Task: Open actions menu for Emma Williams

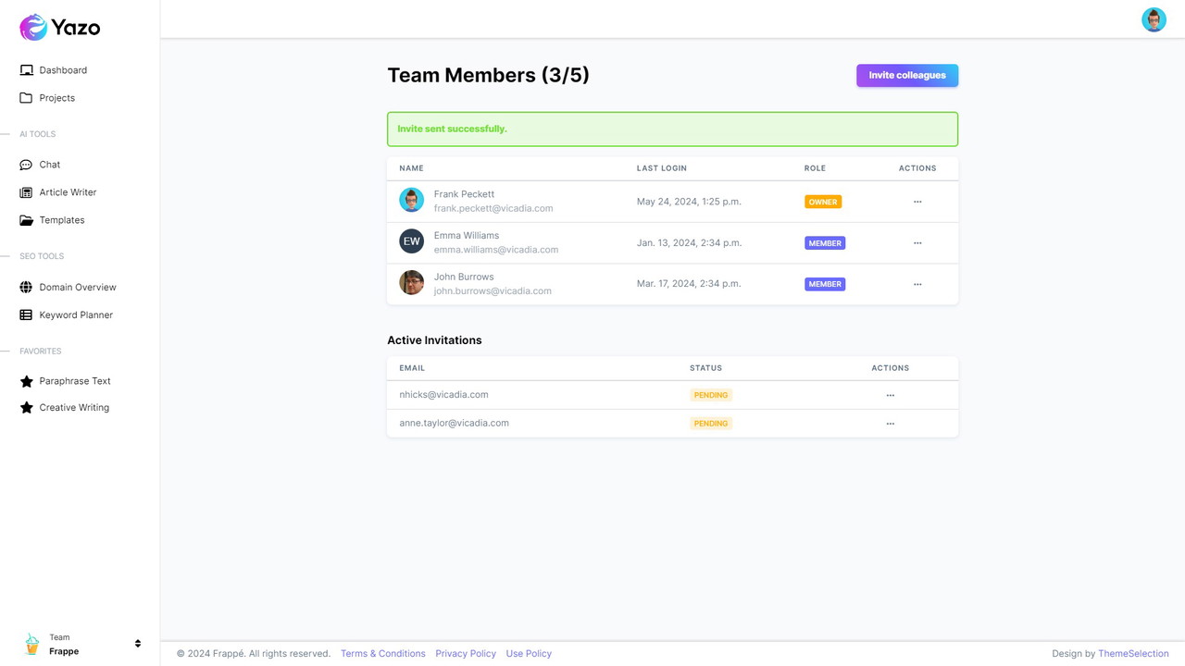Action: tap(917, 243)
